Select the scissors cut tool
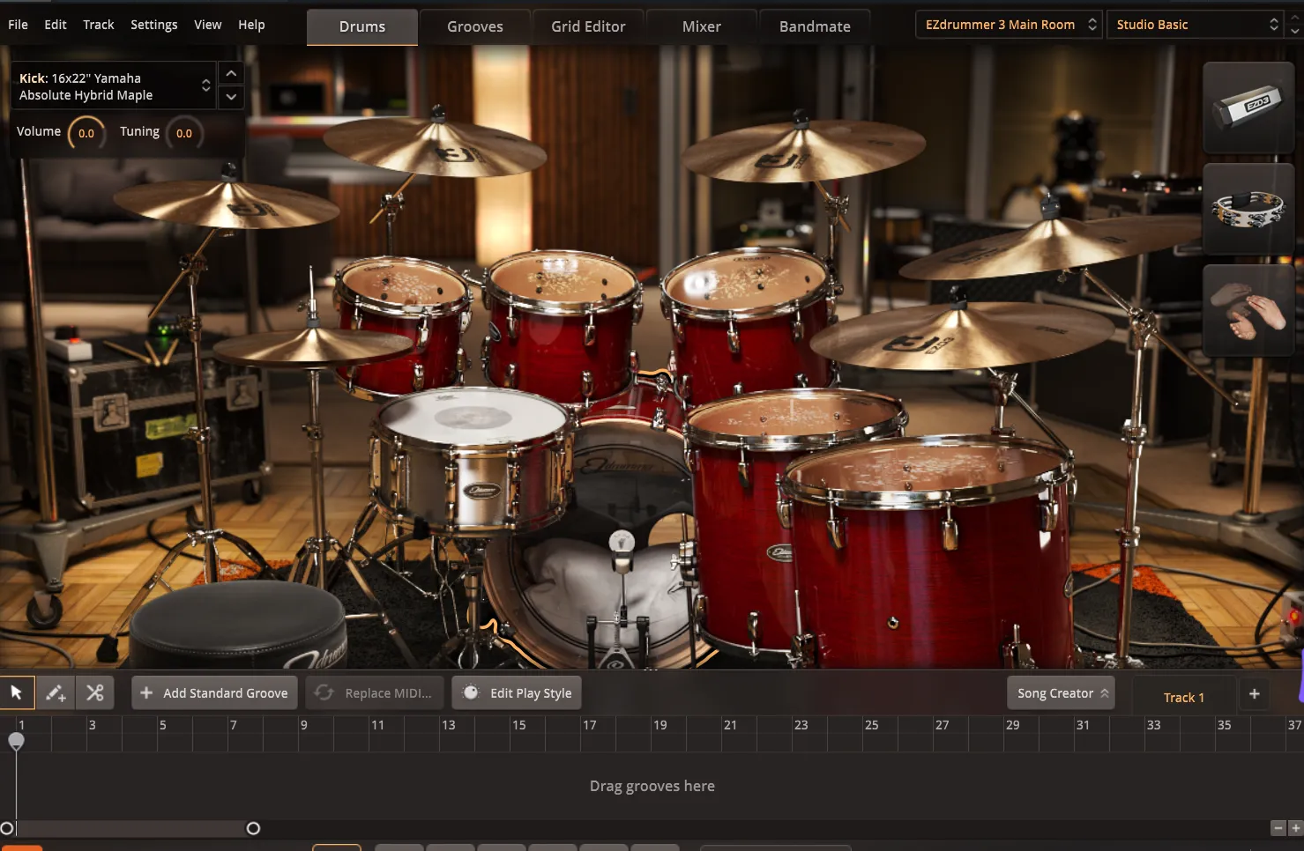The image size is (1304, 851). coord(94,692)
